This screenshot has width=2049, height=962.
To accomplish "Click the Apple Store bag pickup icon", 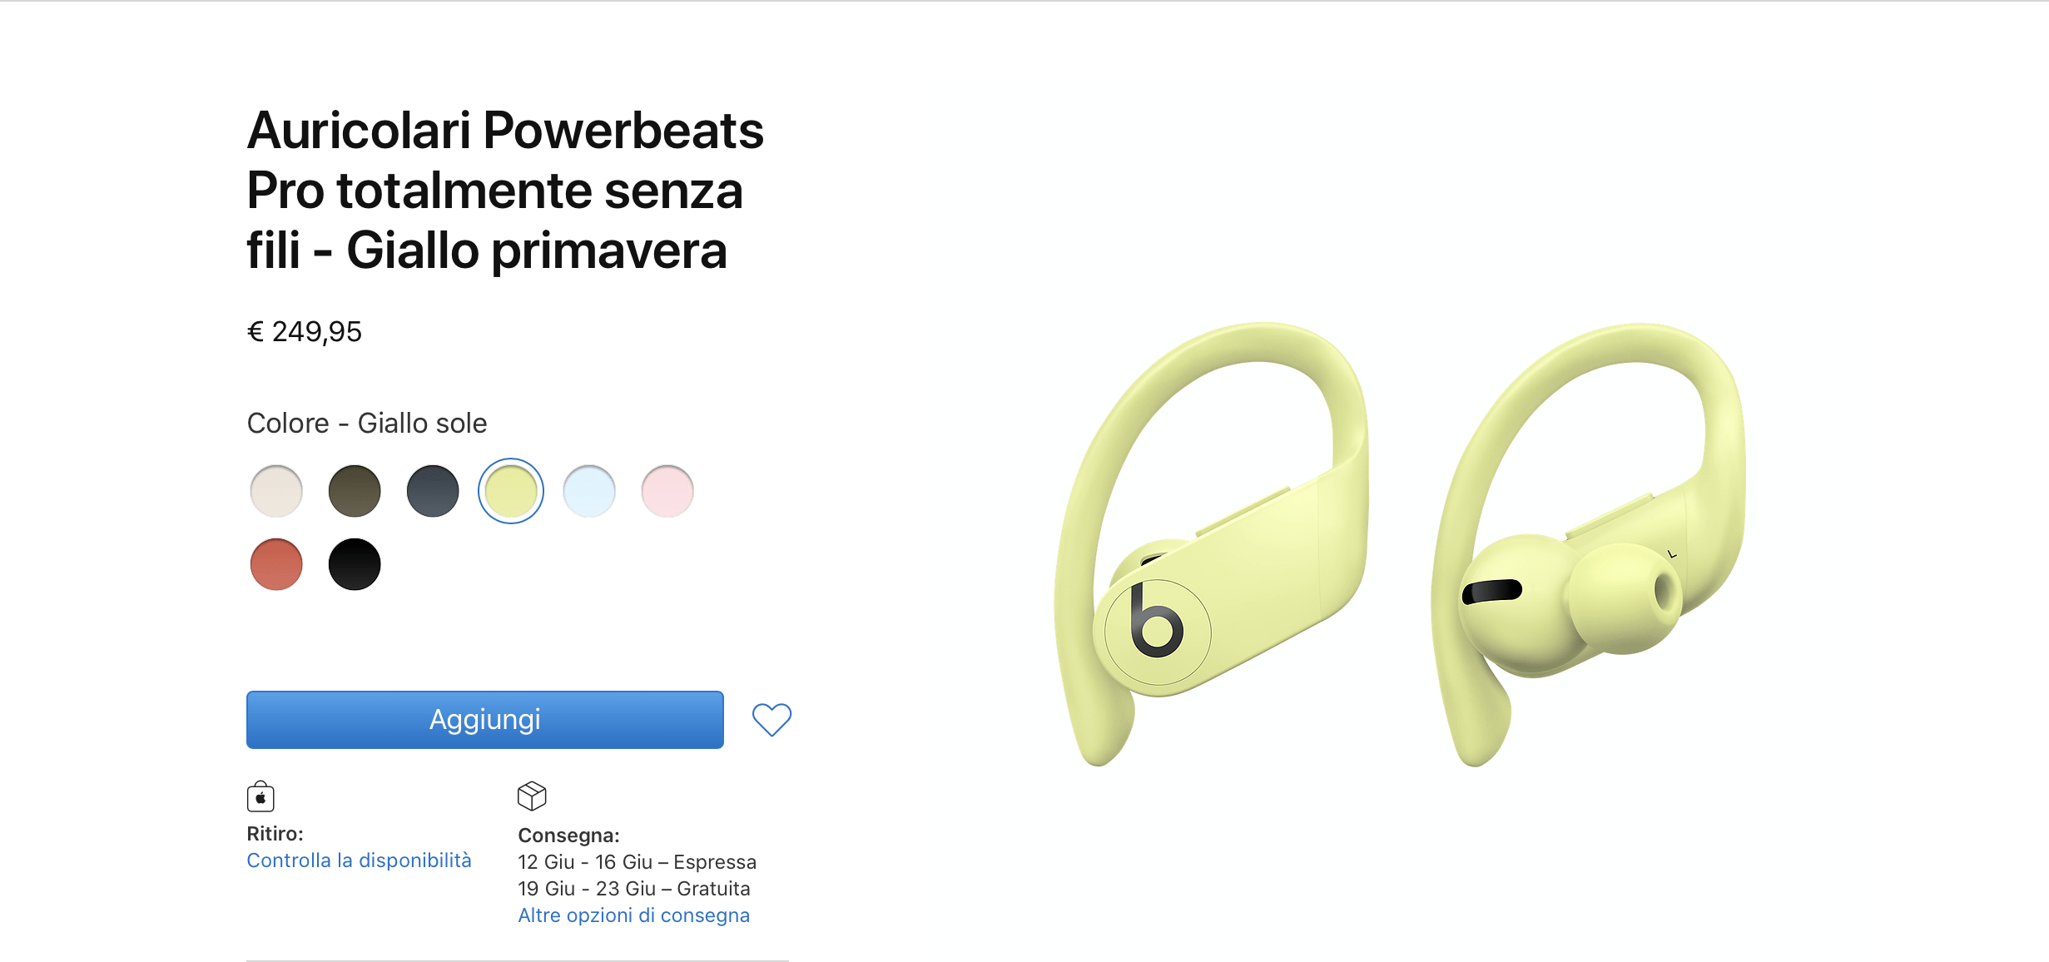I will point(260,796).
